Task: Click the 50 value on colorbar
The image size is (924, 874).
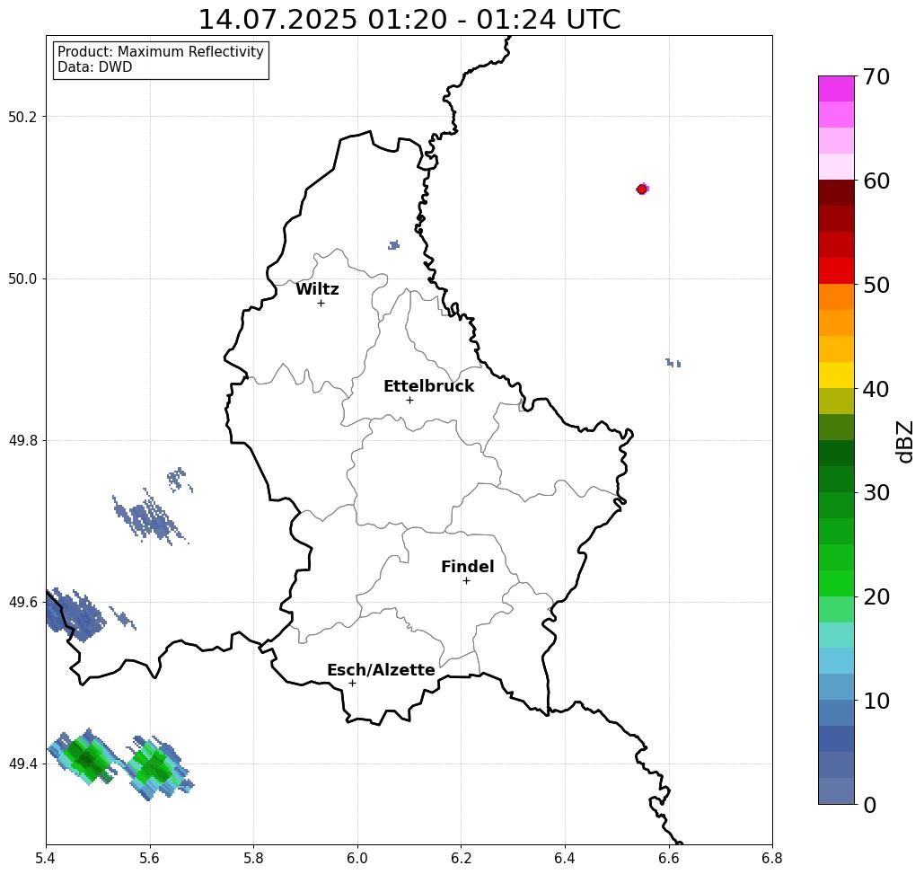Action: (x=876, y=286)
